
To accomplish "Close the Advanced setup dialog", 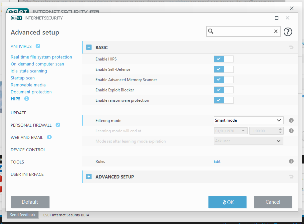I will pyautogui.click(x=287, y=18).
